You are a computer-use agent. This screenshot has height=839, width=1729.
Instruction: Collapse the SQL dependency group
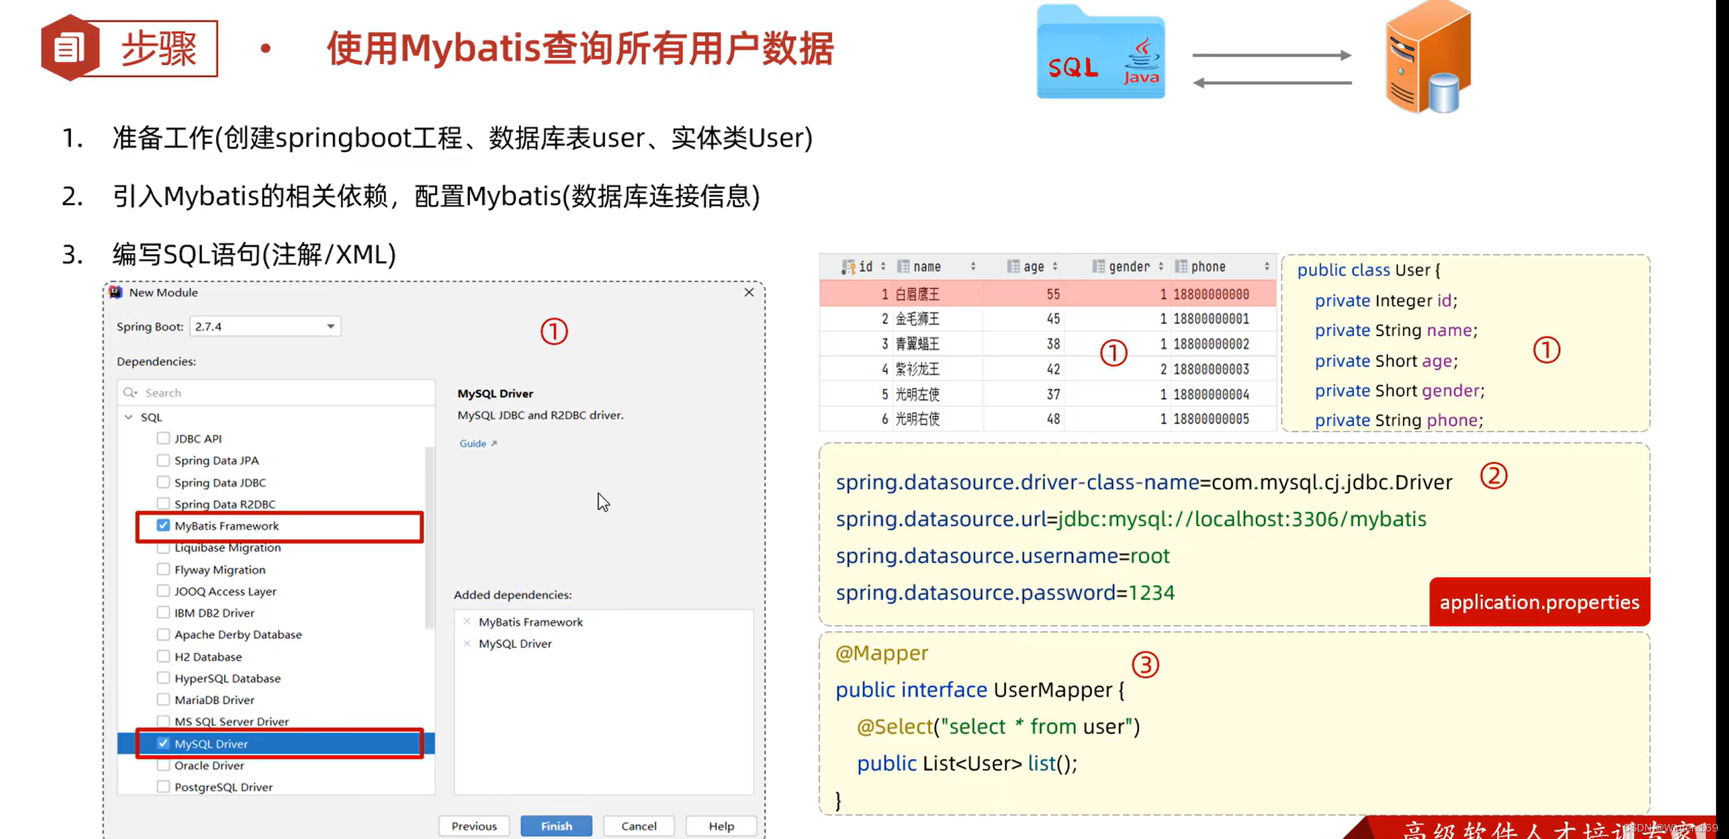pos(129,417)
